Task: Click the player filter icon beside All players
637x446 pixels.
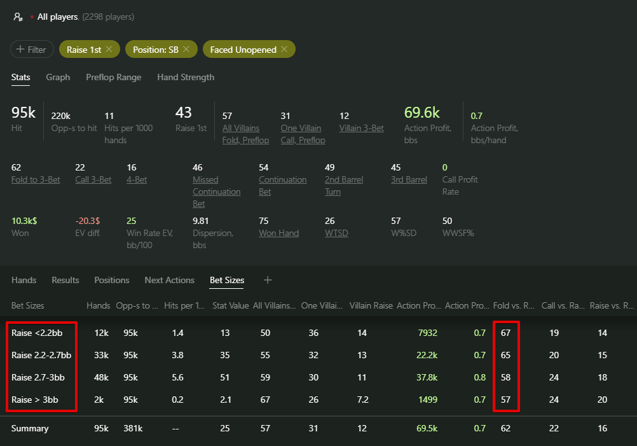Action: 18,17
